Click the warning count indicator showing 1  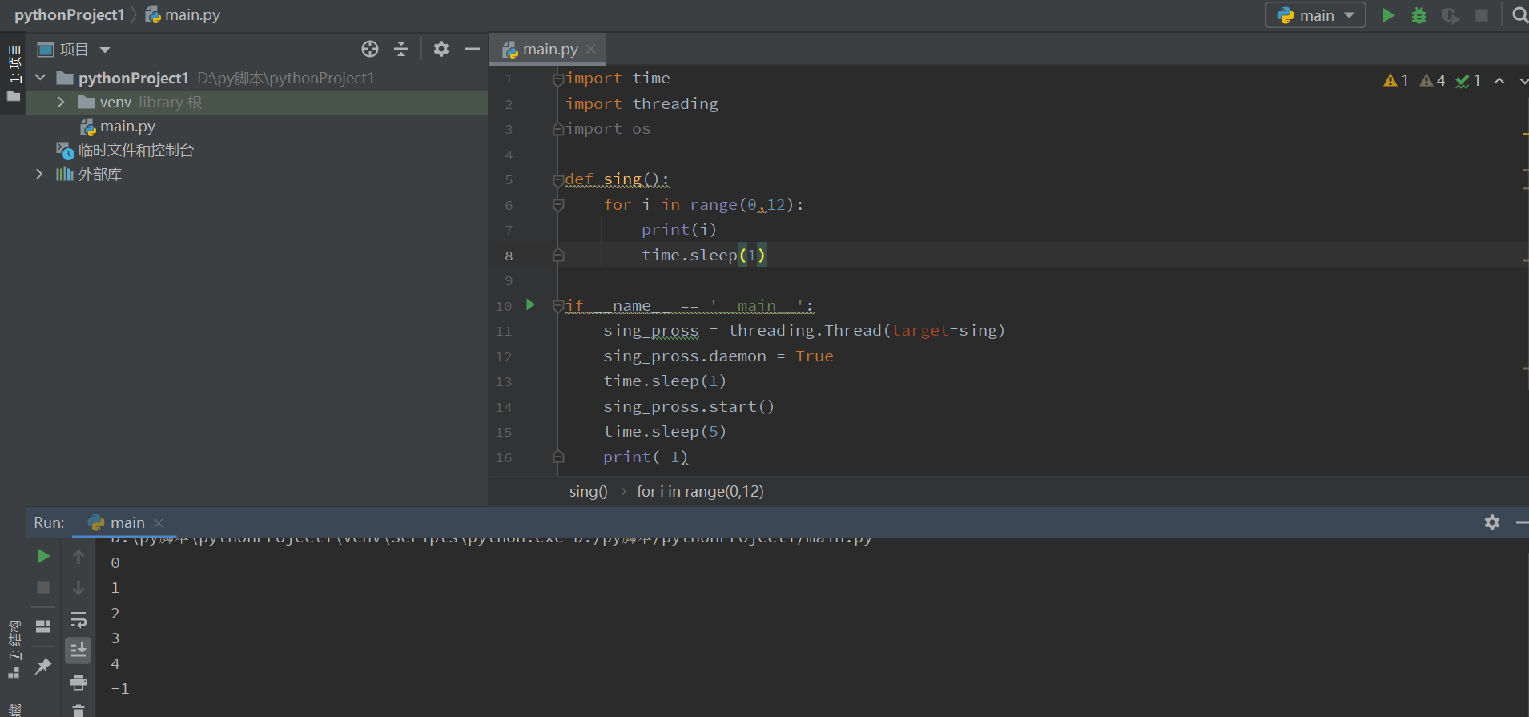1396,80
